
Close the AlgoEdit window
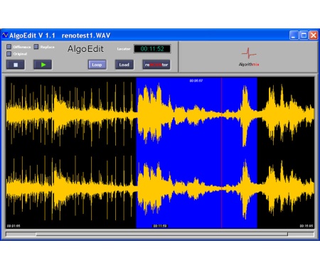314,36
